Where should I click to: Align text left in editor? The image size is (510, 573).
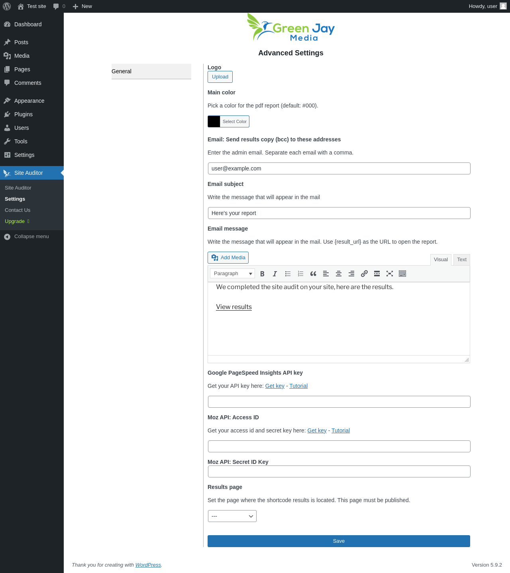pos(326,274)
